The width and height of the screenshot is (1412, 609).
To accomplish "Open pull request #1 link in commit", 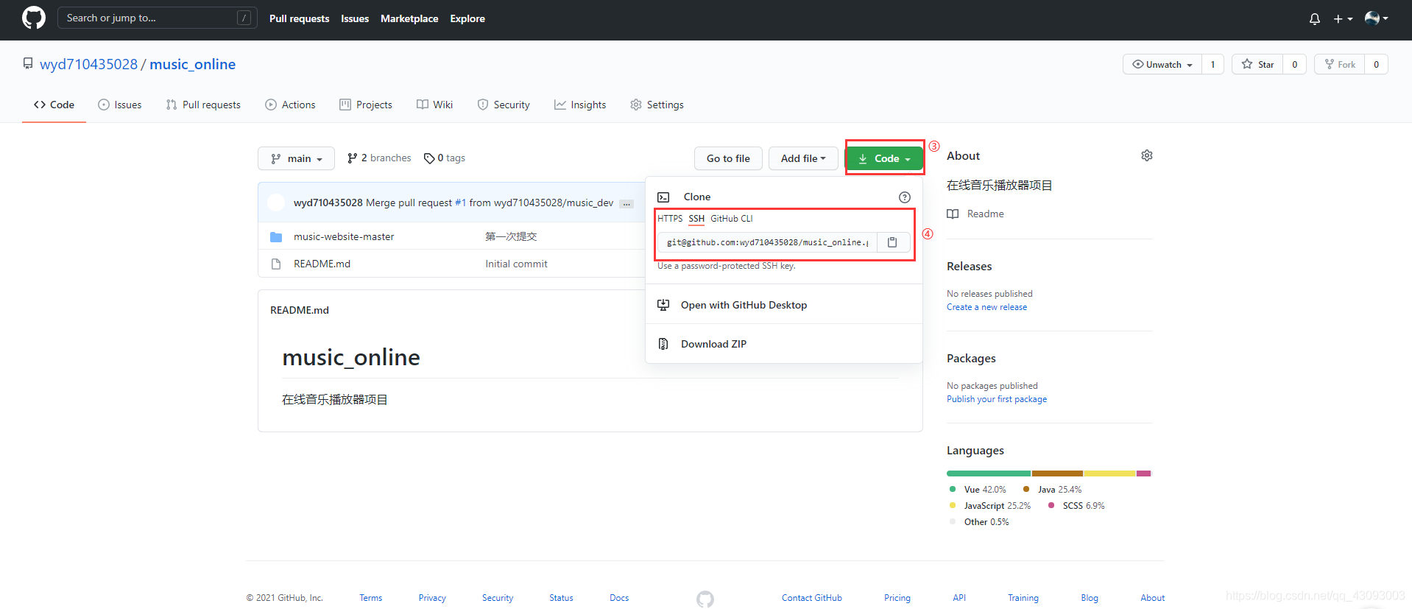I will coord(460,203).
